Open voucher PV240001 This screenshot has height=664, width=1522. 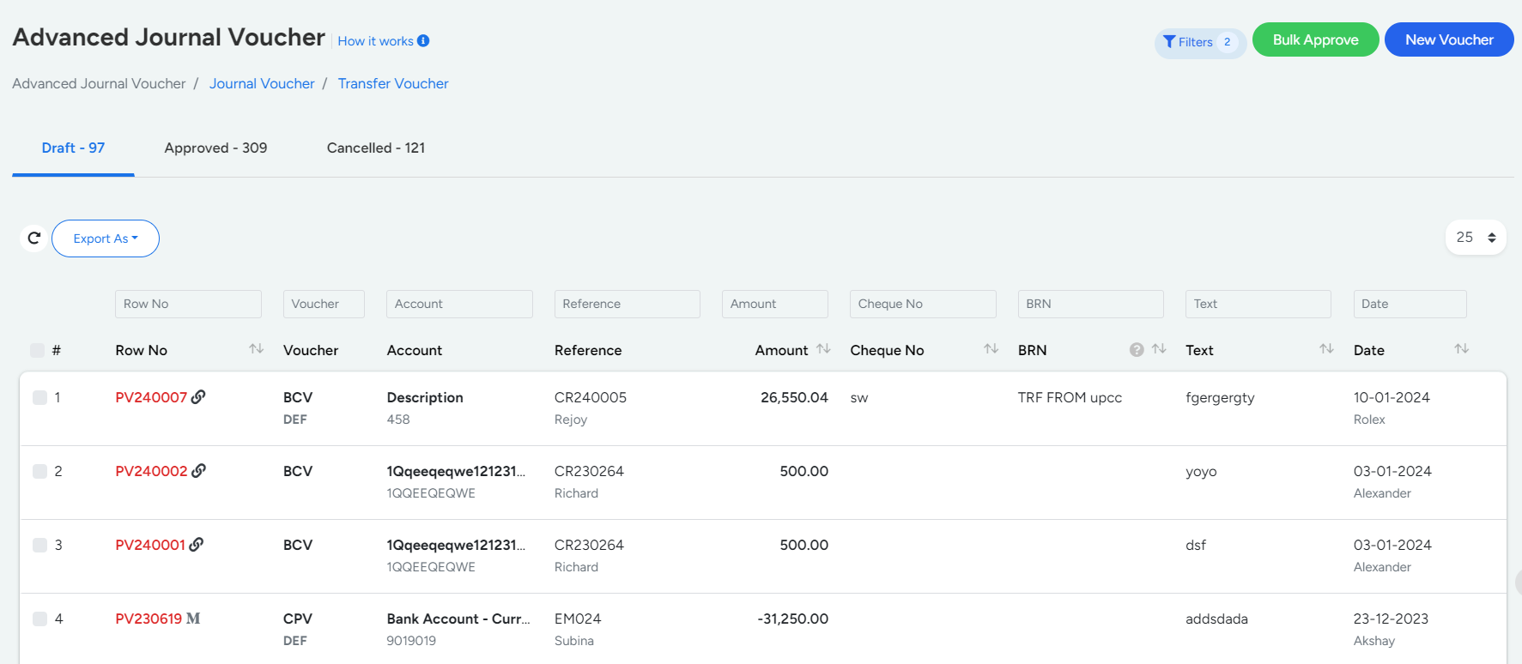point(150,545)
